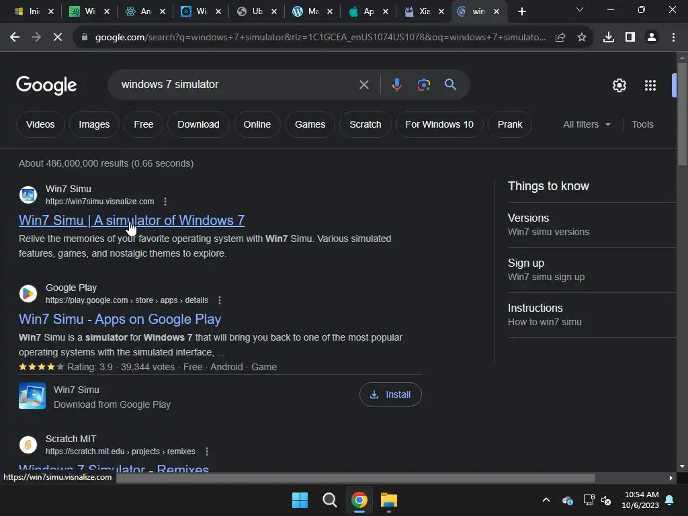Open a new browser tab
This screenshot has width=688, height=516.
click(x=521, y=11)
